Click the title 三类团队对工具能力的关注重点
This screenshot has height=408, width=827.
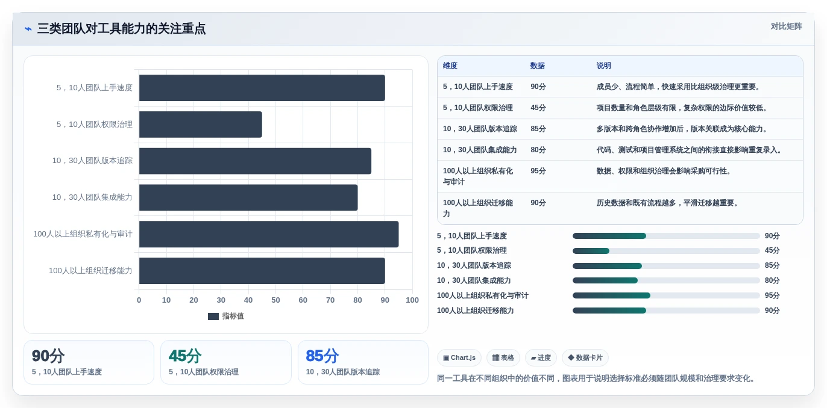(x=121, y=29)
